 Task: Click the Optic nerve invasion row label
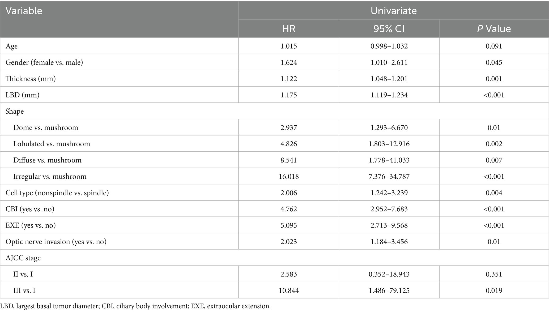56,242
